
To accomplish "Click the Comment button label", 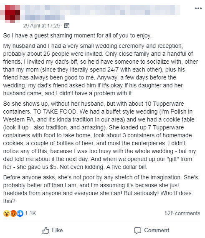I will 157,230.
